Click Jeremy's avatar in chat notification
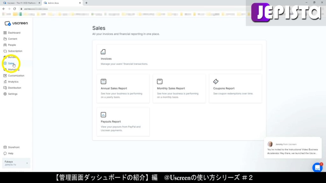The image size is (326, 183). [270, 144]
